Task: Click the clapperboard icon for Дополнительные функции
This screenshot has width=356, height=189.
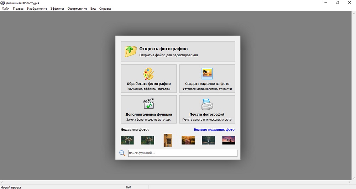Action: click(148, 104)
